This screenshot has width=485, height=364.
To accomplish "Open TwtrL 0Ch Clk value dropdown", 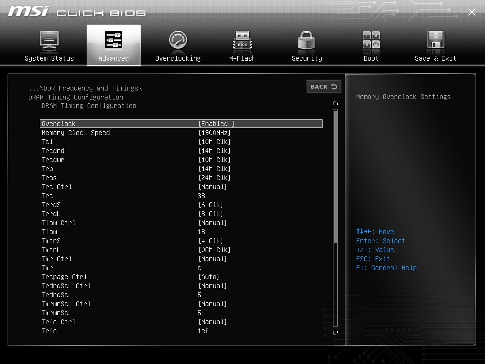I will click(215, 250).
